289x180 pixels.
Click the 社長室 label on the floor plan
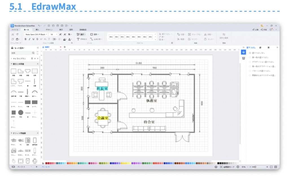point(102,89)
